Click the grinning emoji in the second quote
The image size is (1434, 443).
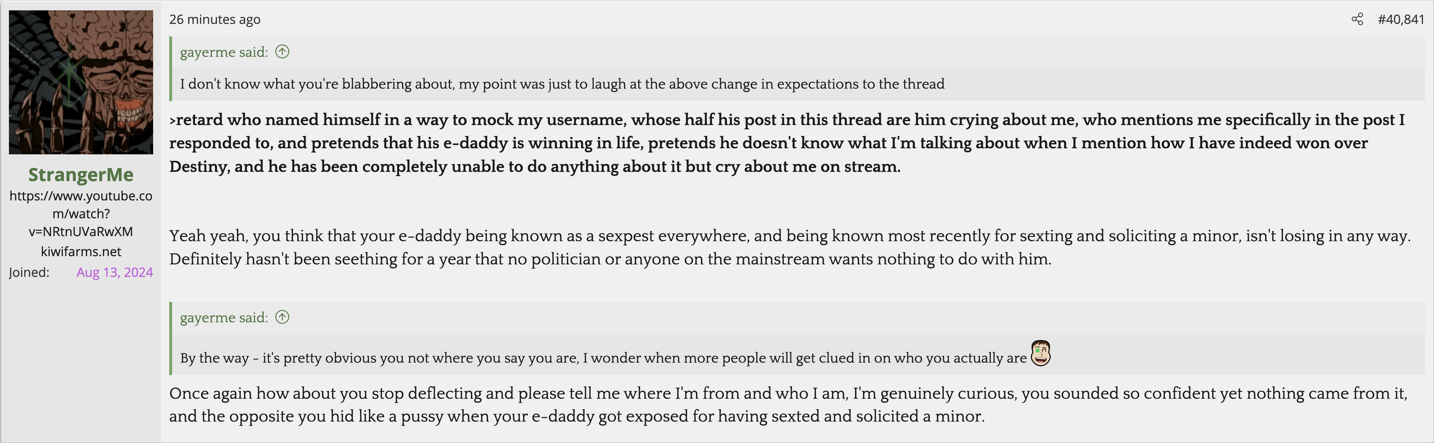(1040, 353)
